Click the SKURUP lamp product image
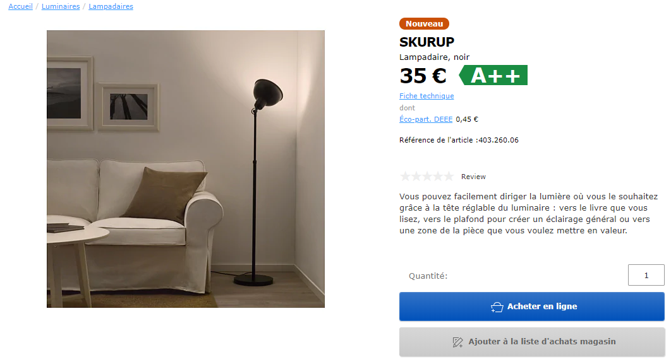 186,169
